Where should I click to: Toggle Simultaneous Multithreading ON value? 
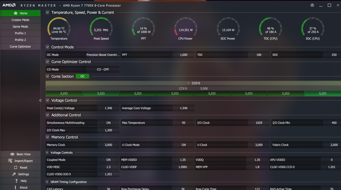coord(108,123)
